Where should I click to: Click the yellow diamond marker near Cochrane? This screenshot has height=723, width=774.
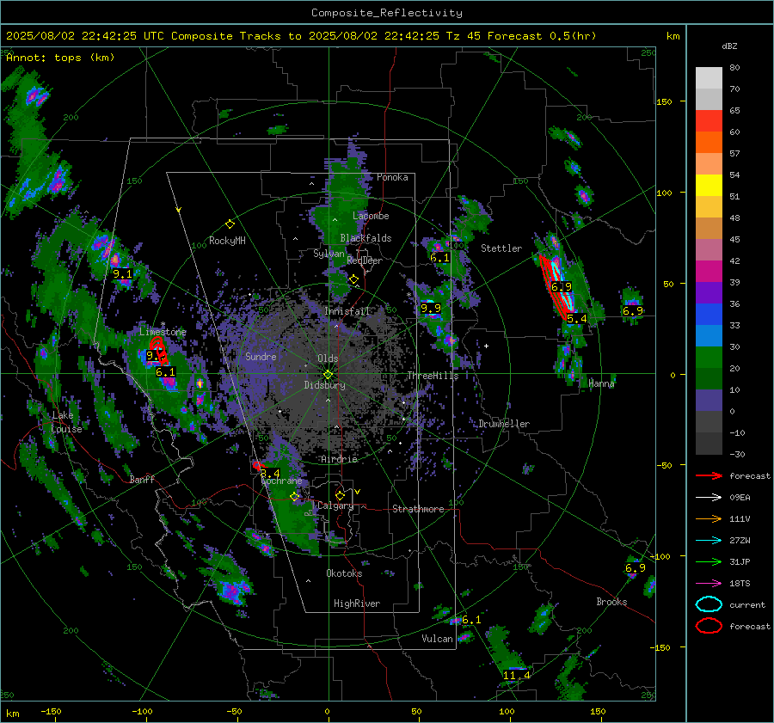pyautogui.click(x=295, y=496)
